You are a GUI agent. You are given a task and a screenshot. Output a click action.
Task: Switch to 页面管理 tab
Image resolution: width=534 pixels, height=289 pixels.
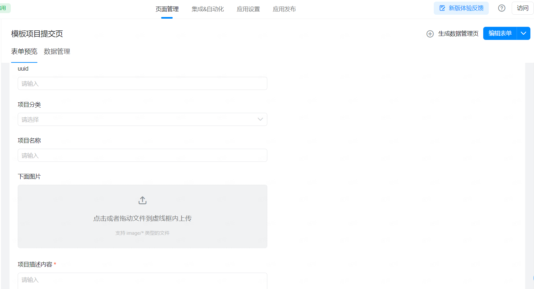tap(167, 9)
